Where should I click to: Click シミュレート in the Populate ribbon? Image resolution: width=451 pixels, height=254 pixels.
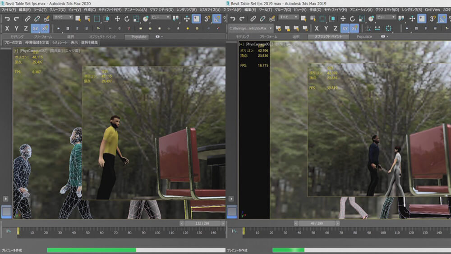(x=60, y=42)
